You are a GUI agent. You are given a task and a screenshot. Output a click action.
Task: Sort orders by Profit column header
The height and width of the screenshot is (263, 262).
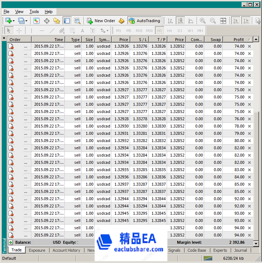click(x=238, y=40)
